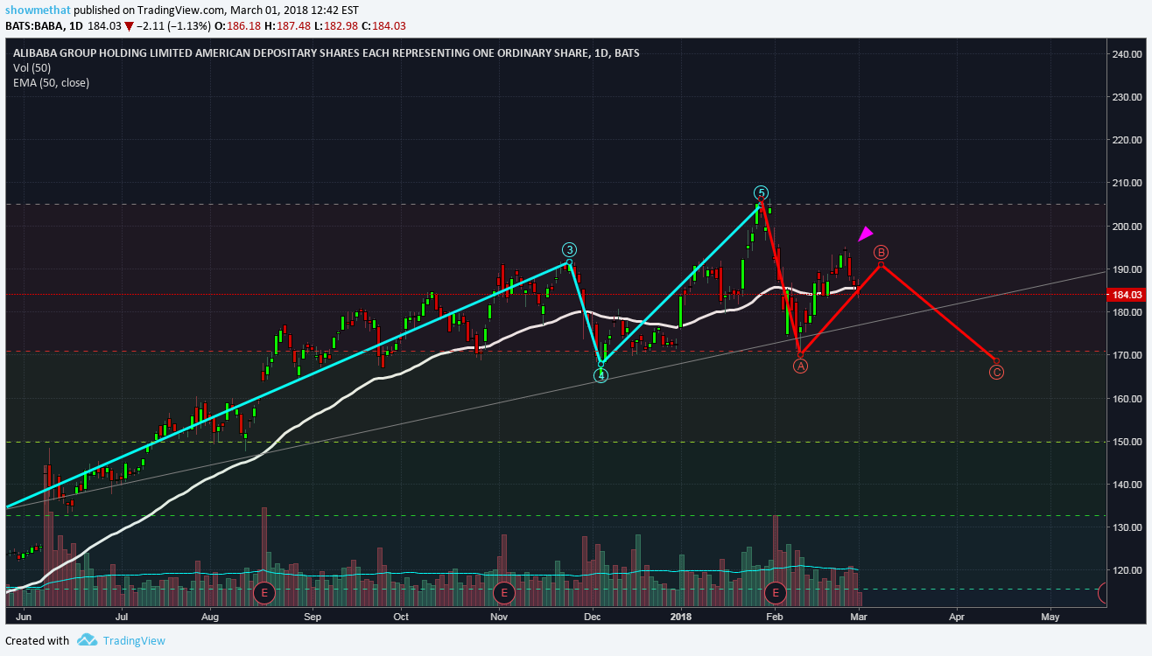Click the magenta arrow marker
The height and width of the screenshot is (656, 1152).
[864, 234]
